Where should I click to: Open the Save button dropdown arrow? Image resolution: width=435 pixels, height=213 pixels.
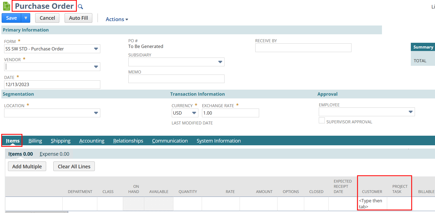click(26, 18)
